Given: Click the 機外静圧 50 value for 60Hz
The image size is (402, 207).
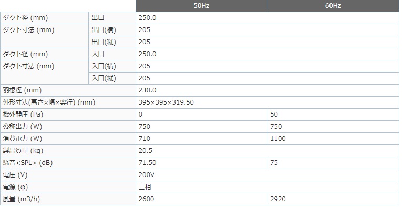Looking at the screenshot, I should click(274, 115).
